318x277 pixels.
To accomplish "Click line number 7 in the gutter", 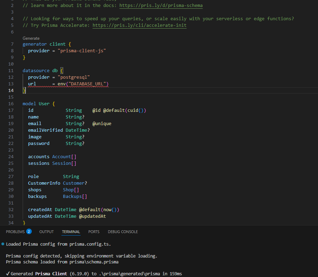I will (x=12, y=44).
